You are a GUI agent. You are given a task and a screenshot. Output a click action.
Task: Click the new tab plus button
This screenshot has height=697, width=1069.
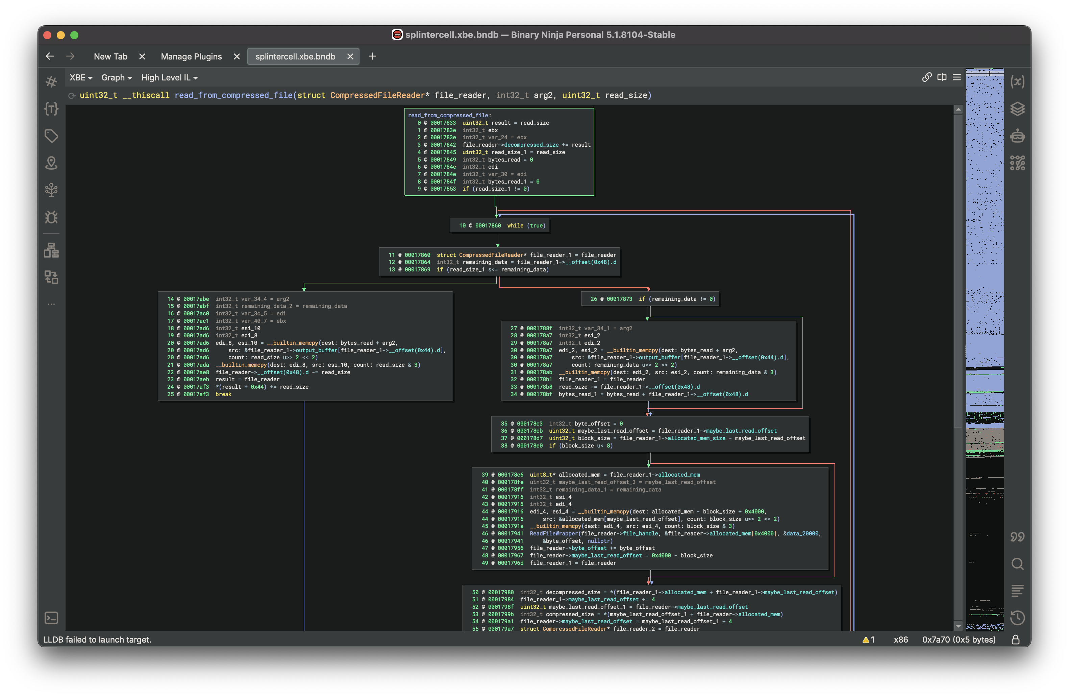coord(372,57)
